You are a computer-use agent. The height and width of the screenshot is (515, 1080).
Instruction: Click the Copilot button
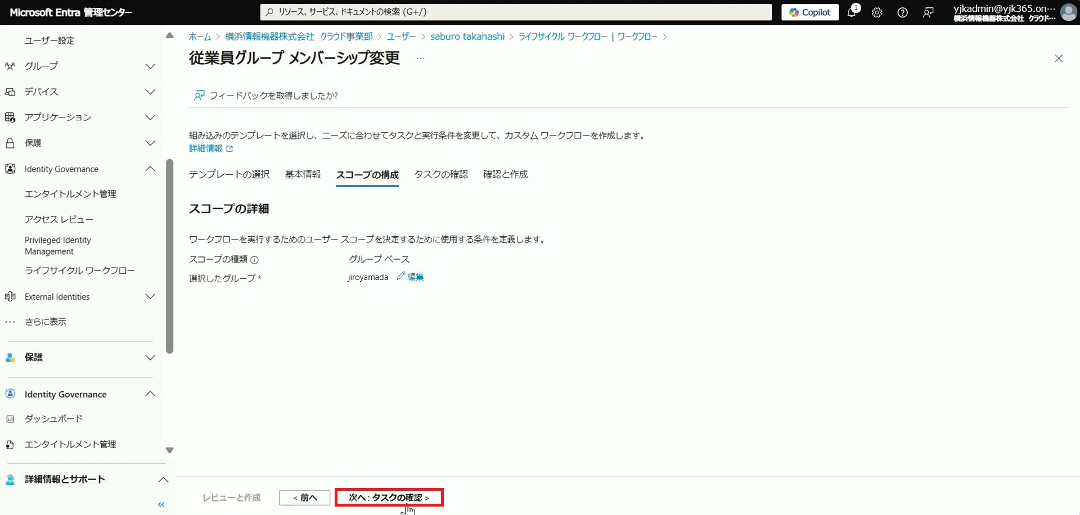tap(809, 12)
